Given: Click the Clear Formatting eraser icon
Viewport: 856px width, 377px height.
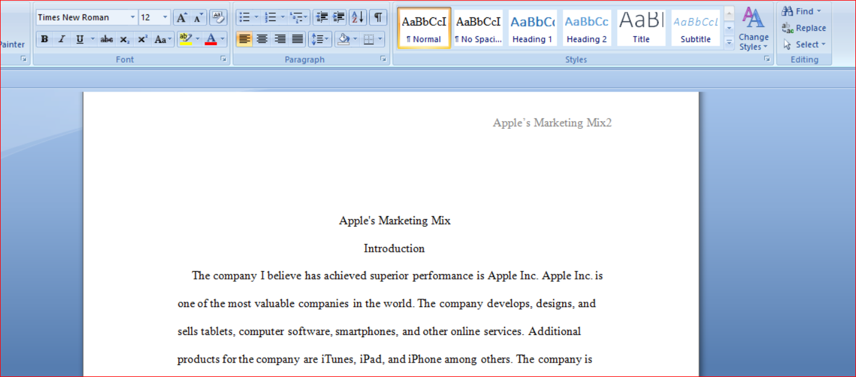Looking at the screenshot, I should tap(218, 17).
